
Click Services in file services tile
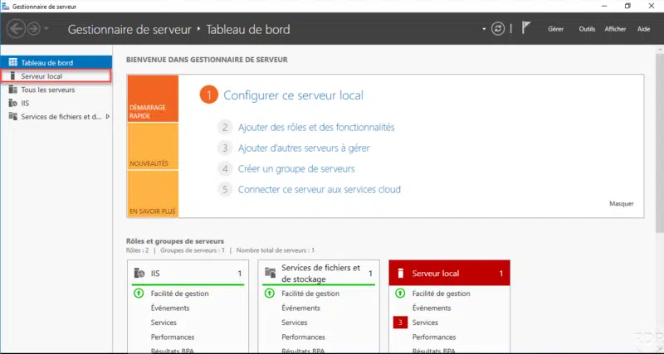[x=295, y=322]
